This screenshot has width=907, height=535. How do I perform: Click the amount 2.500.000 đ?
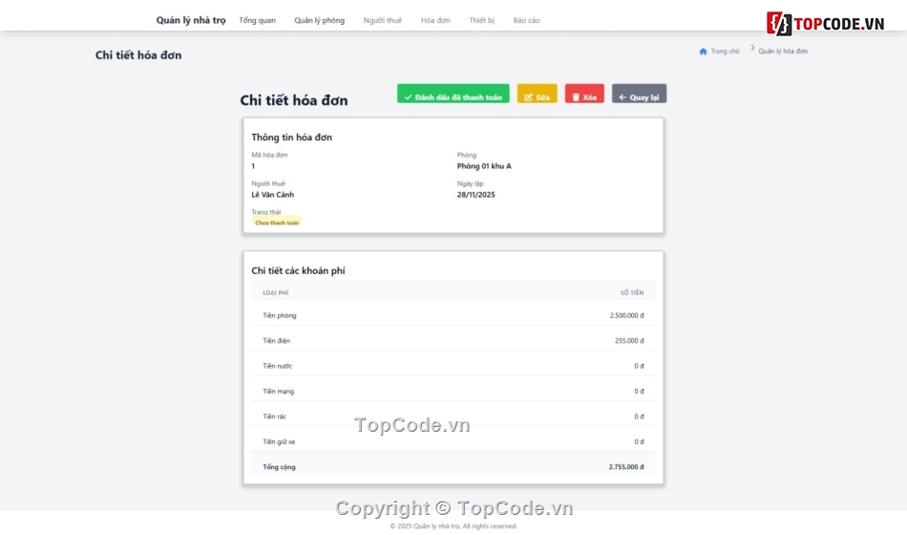coord(626,315)
